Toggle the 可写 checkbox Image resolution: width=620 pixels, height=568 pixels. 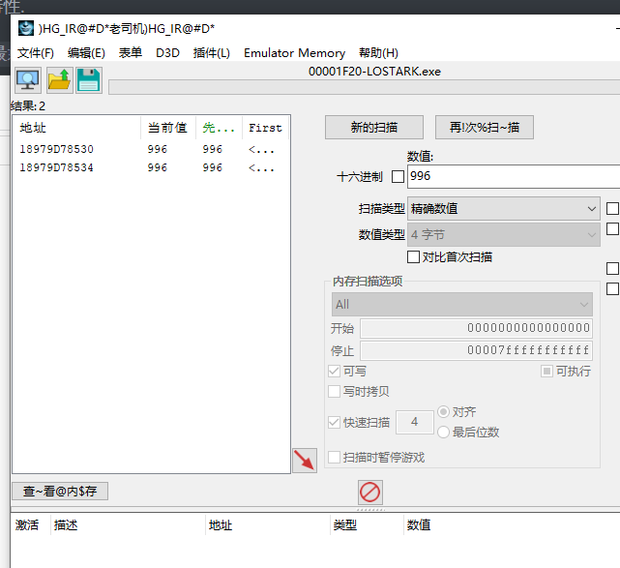pos(334,371)
